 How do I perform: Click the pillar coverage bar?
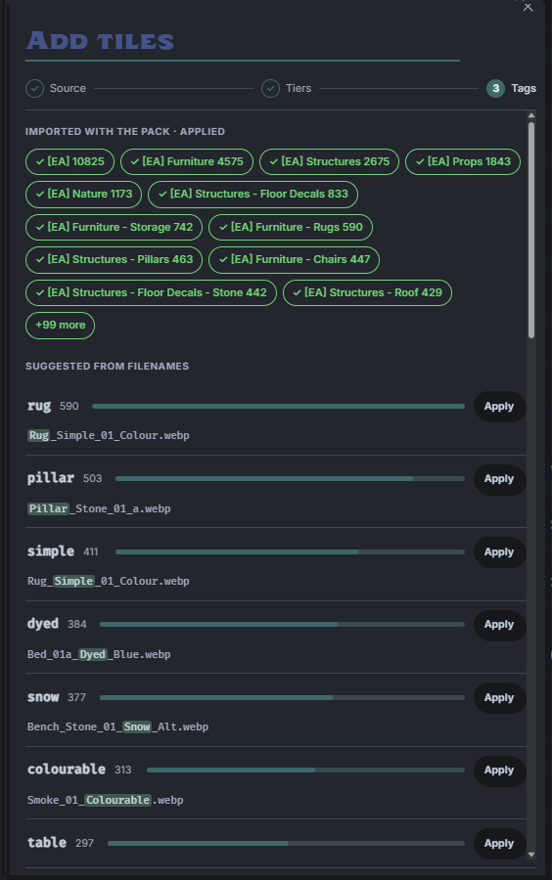pos(291,479)
